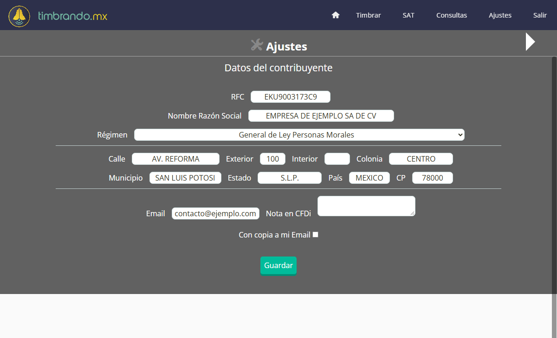The image size is (557, 338).
Task: Edit the CP postal code field
Action: point(433,178)
